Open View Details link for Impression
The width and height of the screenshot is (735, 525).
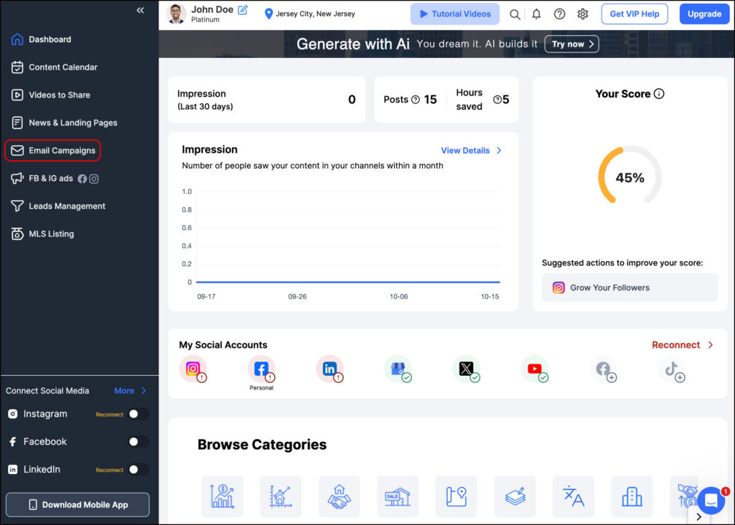471,151
